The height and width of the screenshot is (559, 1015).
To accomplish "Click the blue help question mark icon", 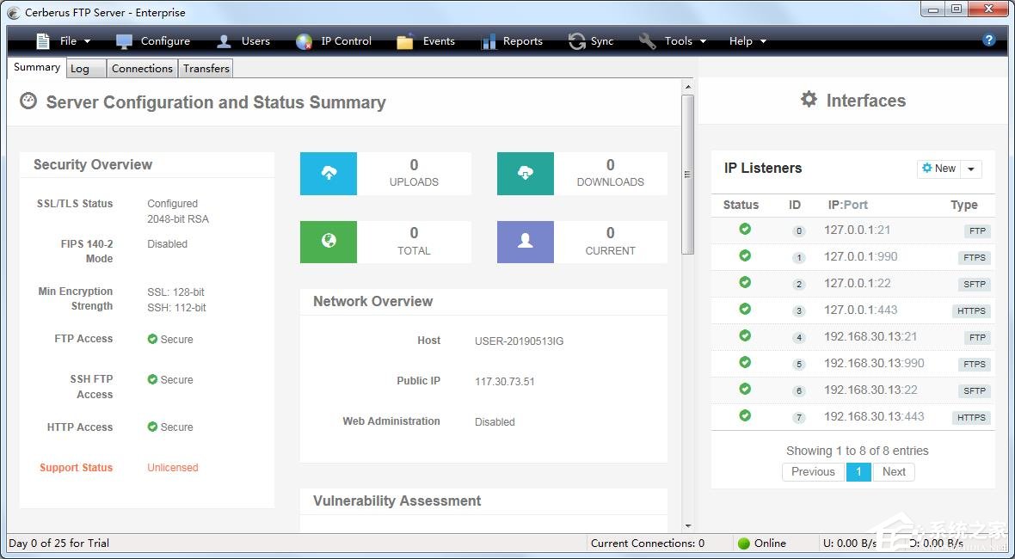I will coord(989,40).
